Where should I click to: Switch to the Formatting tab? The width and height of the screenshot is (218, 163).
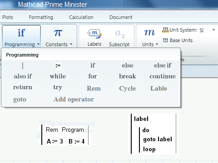point(41,17)
